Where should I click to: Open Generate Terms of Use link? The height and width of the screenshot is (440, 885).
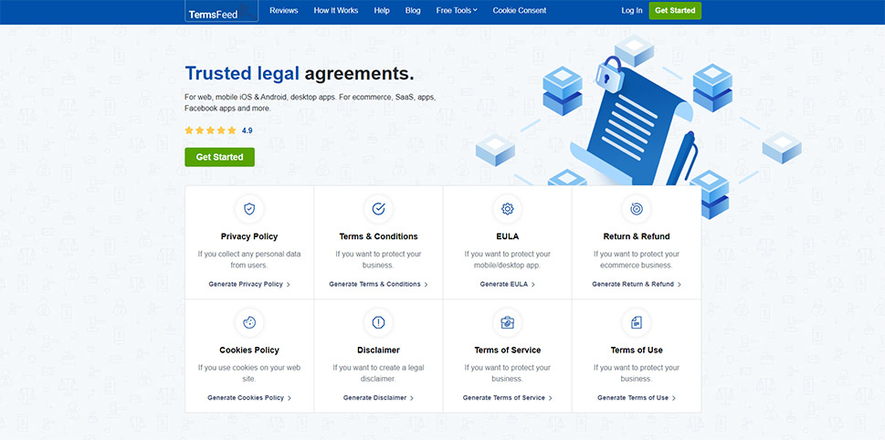tap(637, 398)
